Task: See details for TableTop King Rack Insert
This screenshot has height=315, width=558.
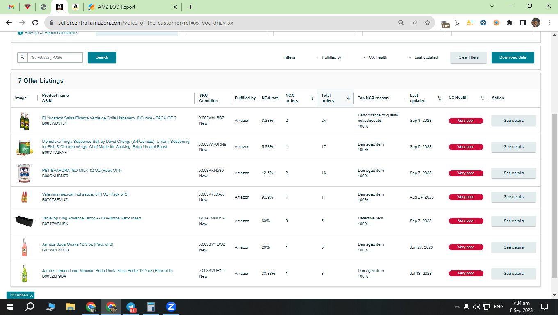Action: 514,221
